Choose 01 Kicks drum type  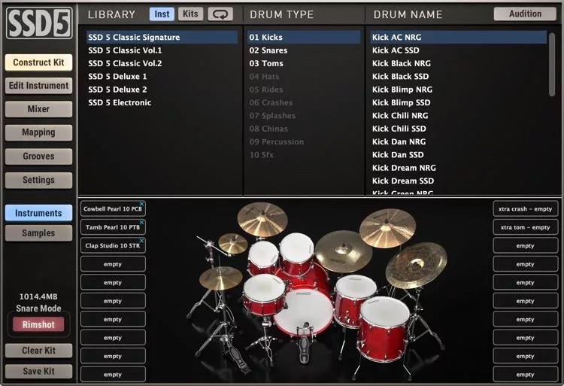[304, 37]
